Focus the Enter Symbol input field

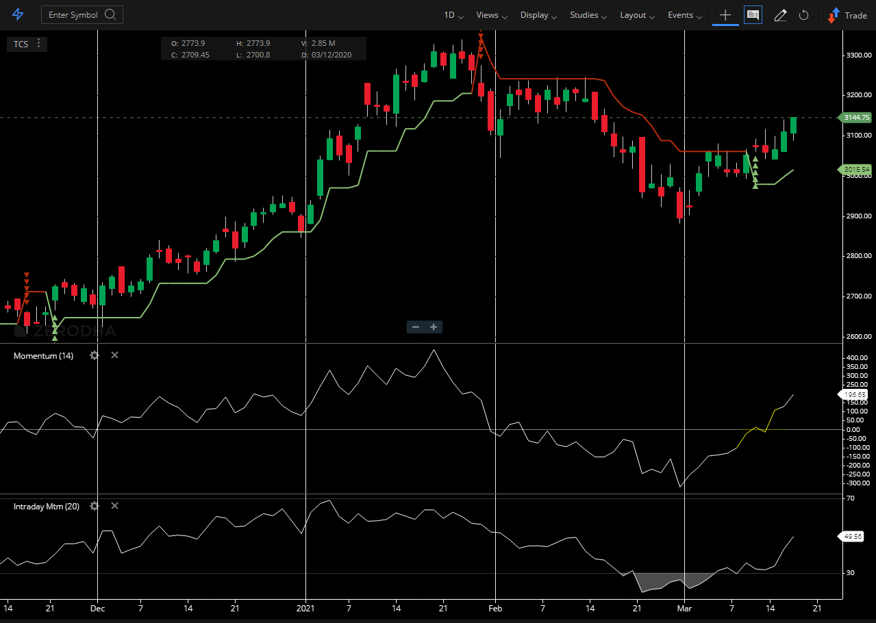[x=82, y=14]
